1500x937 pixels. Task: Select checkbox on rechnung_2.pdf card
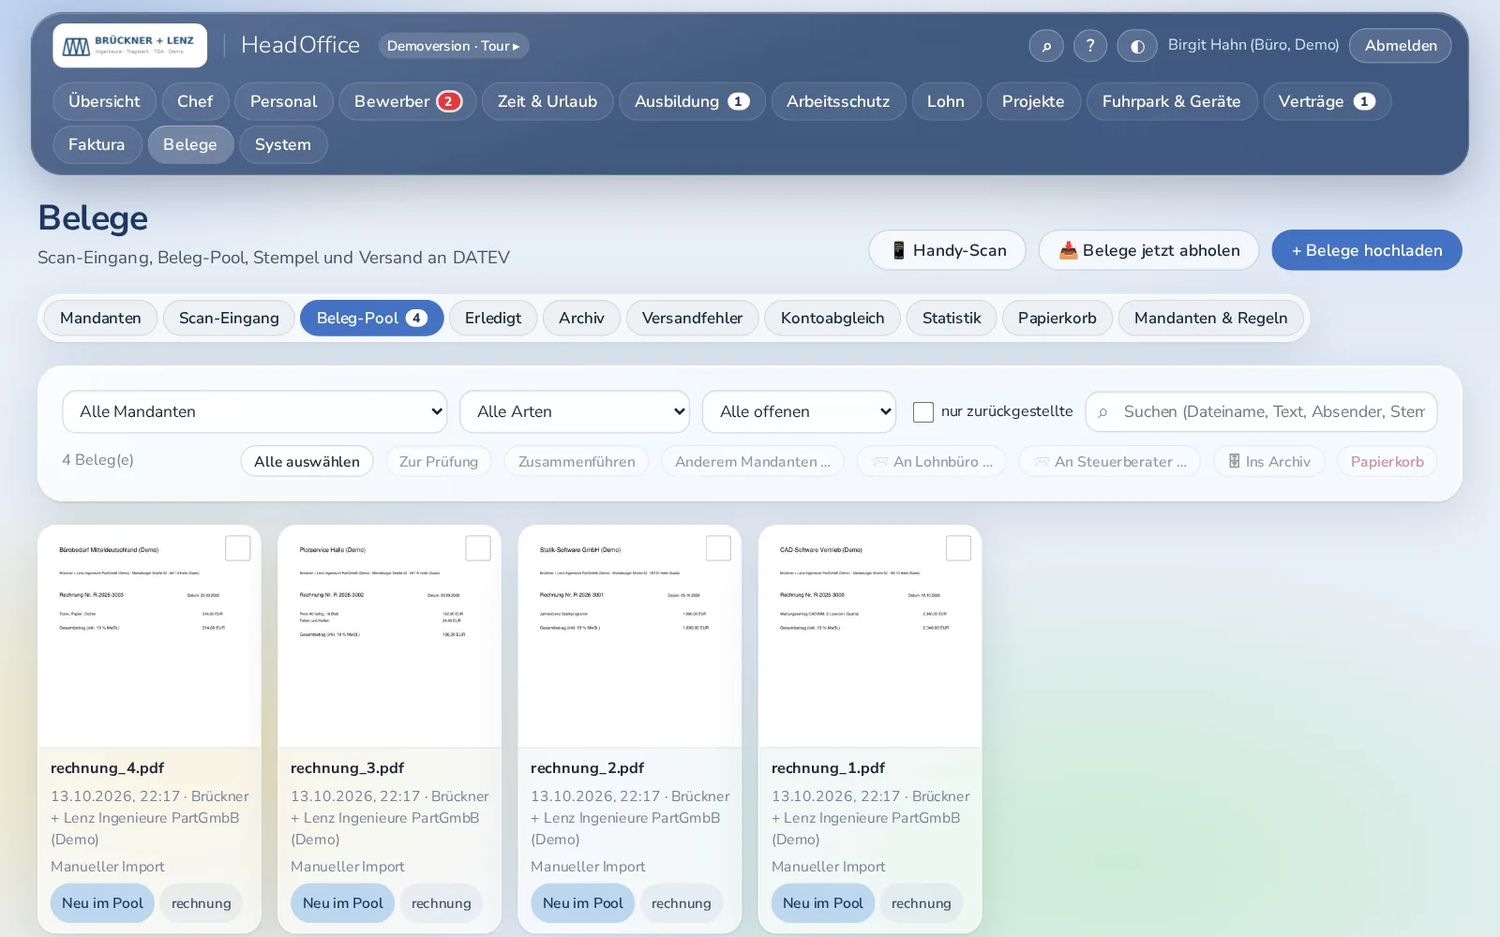[x=718, y=548]
